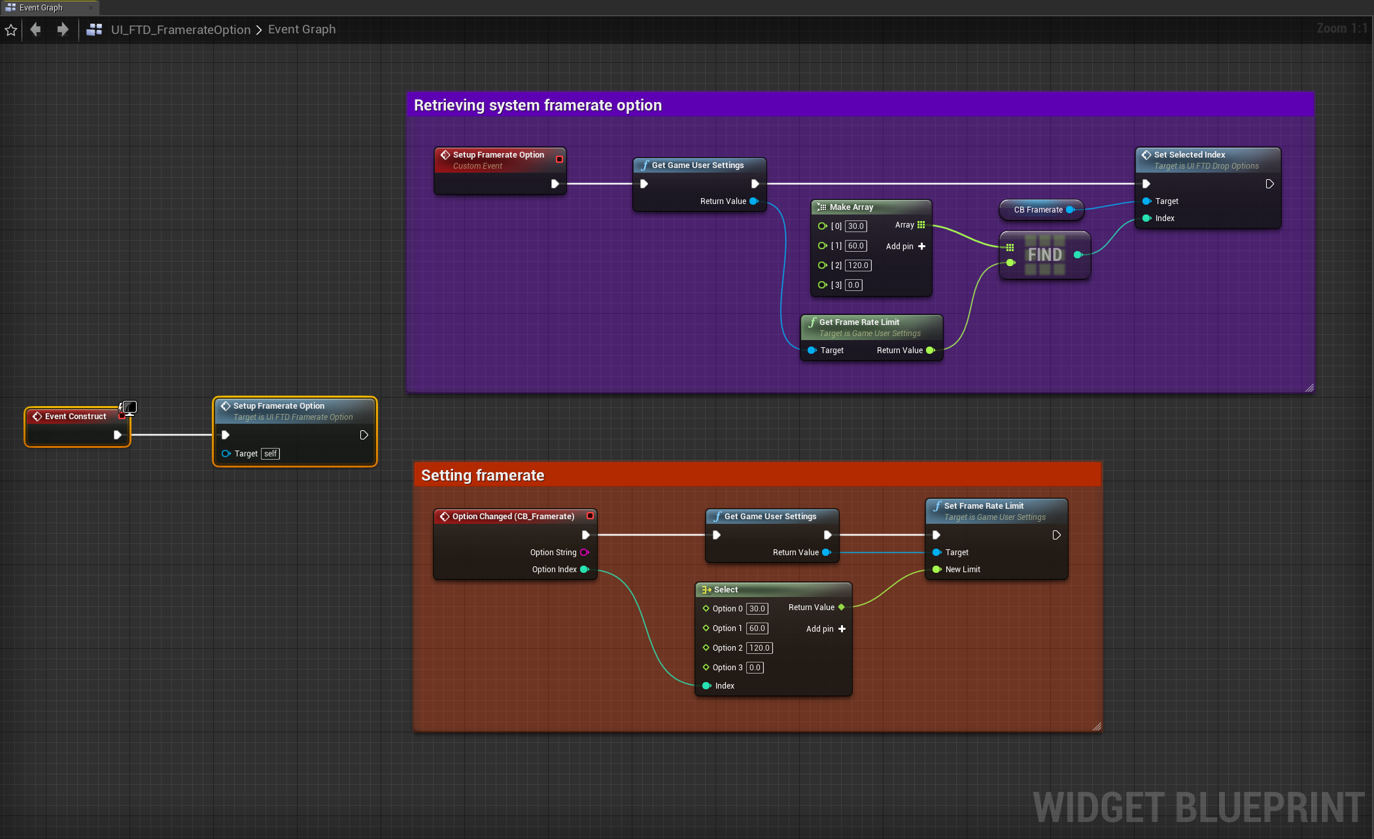1374x839 pixels.
Task: Click the Make Array output grid pin
Action: 921,225
